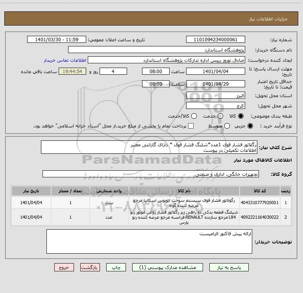Click product code 4092221164030022 cell
Image resolution: width=303 pixels, height=293 pixels.
coord(260,217)
